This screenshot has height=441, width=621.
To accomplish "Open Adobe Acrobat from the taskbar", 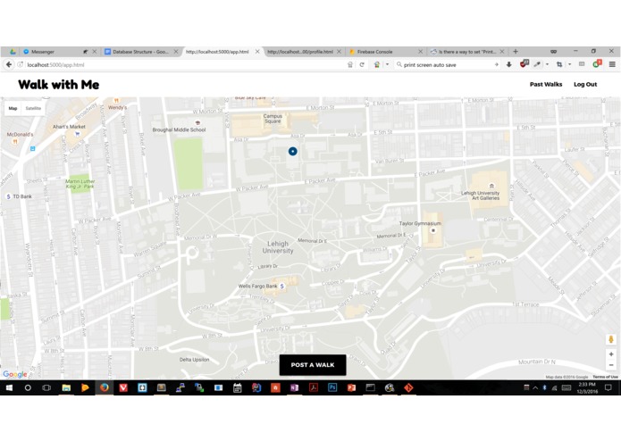I will click(x=314, y=387).
